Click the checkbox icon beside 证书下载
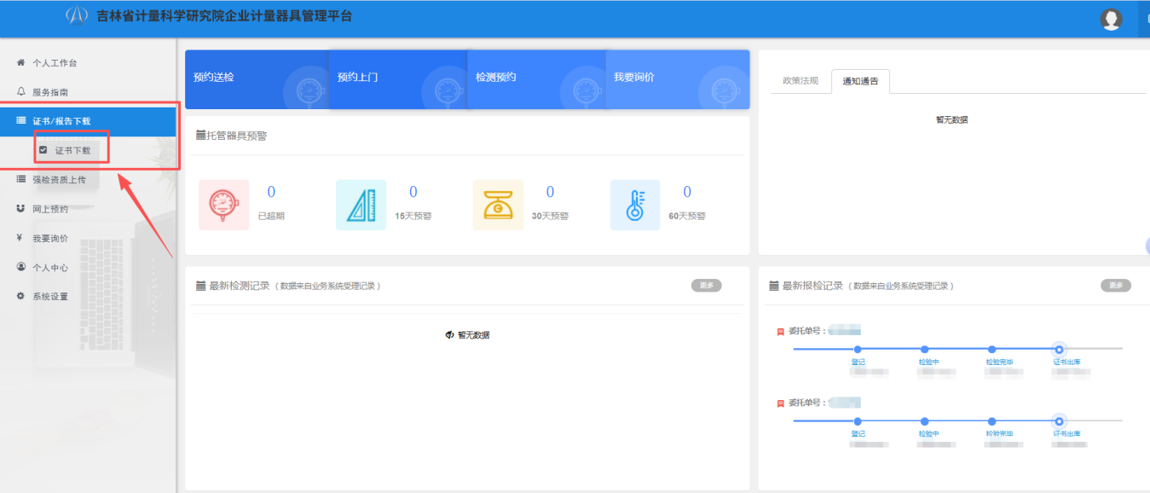Image resolution: width=1150 pixels, height=493 pixels. (42, 148)
